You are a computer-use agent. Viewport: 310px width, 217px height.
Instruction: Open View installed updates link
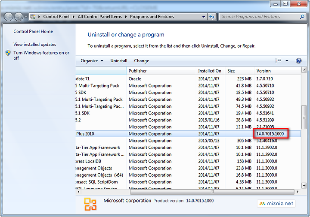click(x=34, y=44)
